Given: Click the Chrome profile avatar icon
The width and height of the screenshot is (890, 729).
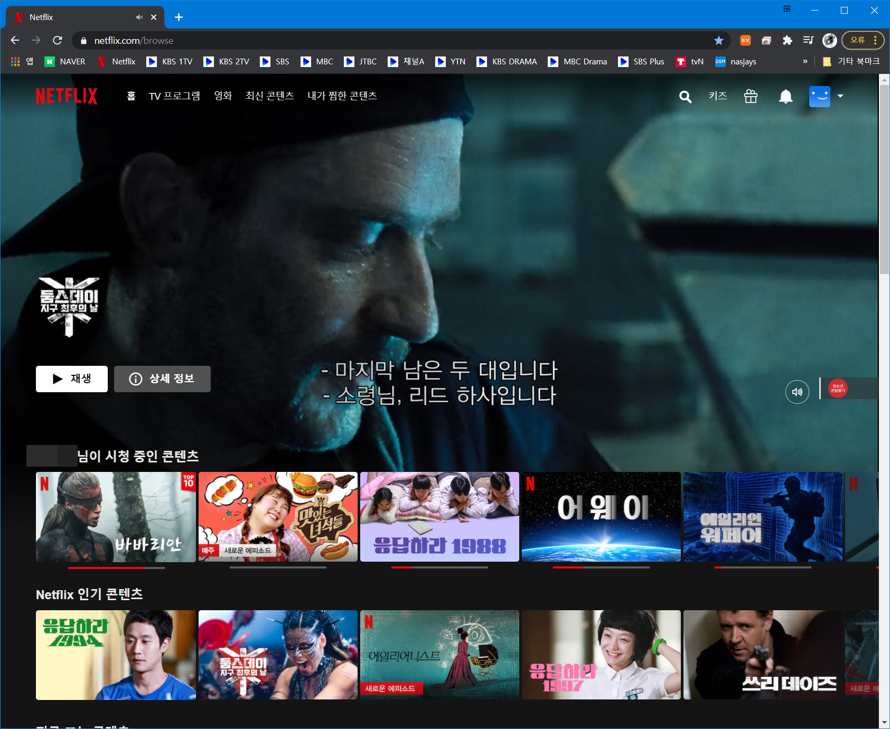Looking at the screenshot, I should pyautogui.click(x=829, y=40).
